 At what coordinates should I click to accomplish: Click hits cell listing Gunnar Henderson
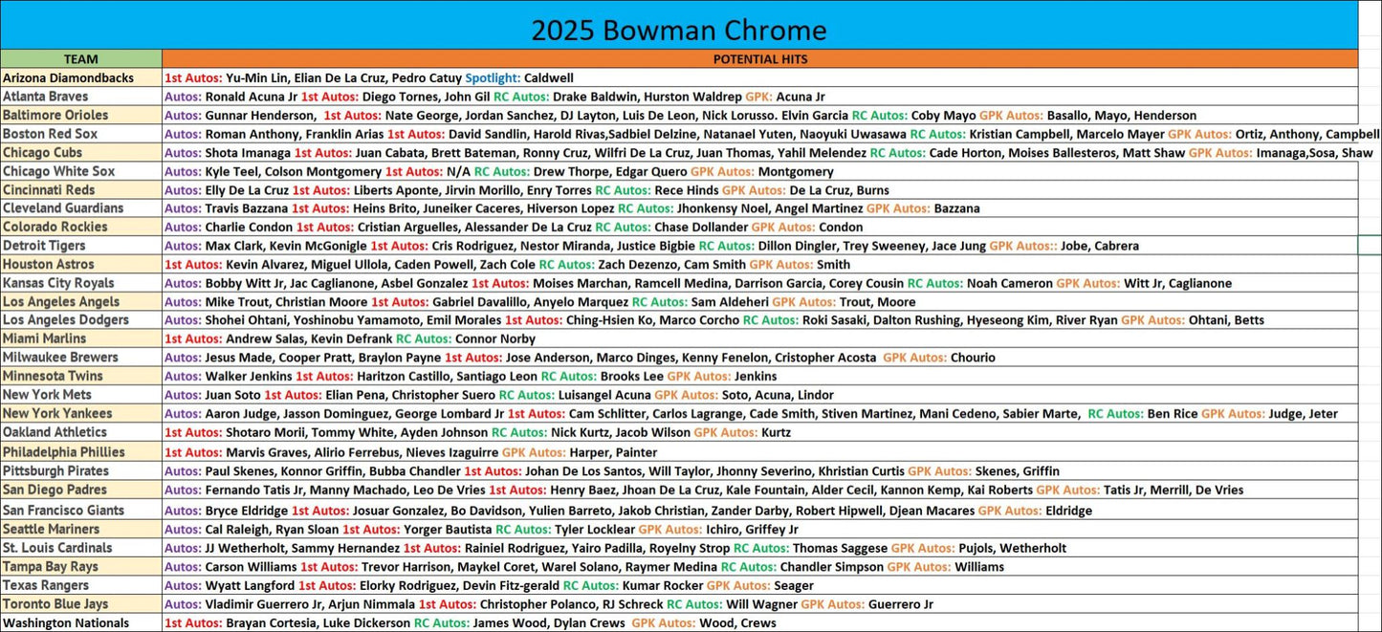pos(760,115)
